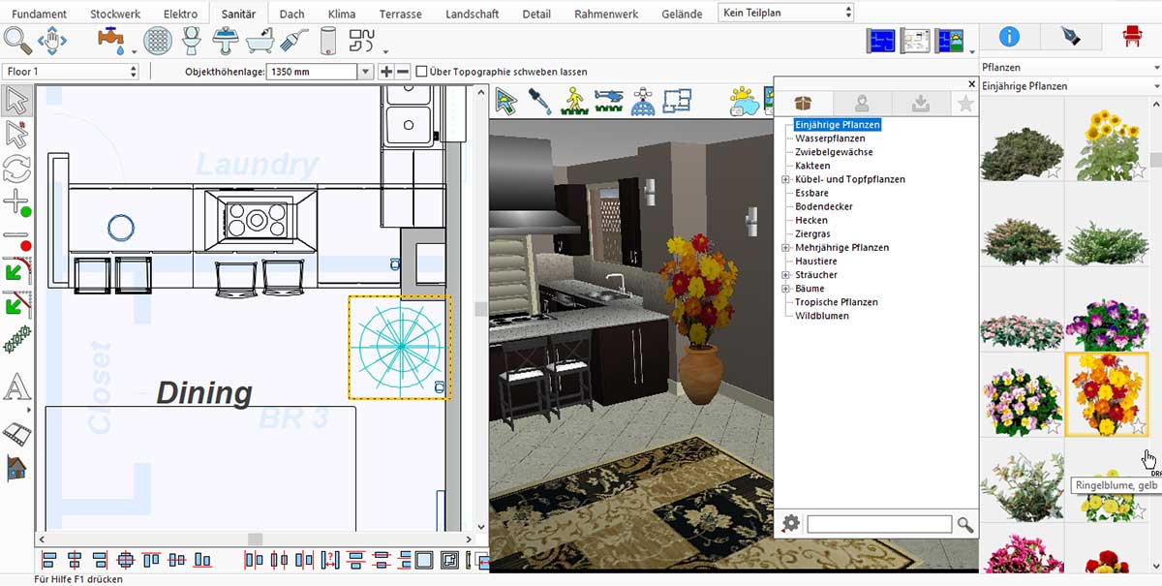This screenshot has width=1162, height=586.
Task: Select the pan hand tool
Action: coord(51,41)
